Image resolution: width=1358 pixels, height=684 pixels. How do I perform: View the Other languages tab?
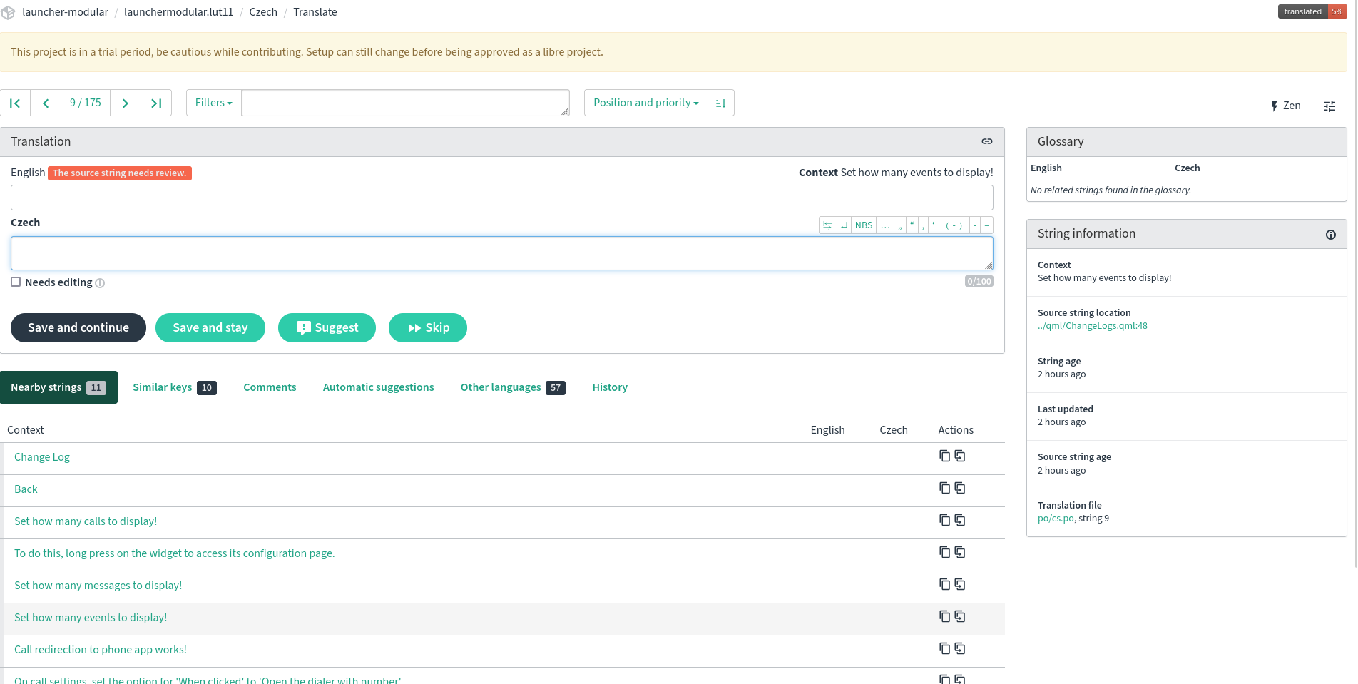click(513, 387)
